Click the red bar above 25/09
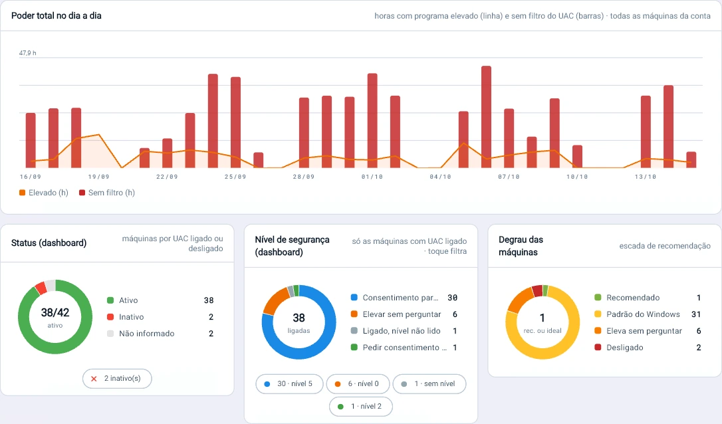722x424 pixels. click(x=236, y=122)
